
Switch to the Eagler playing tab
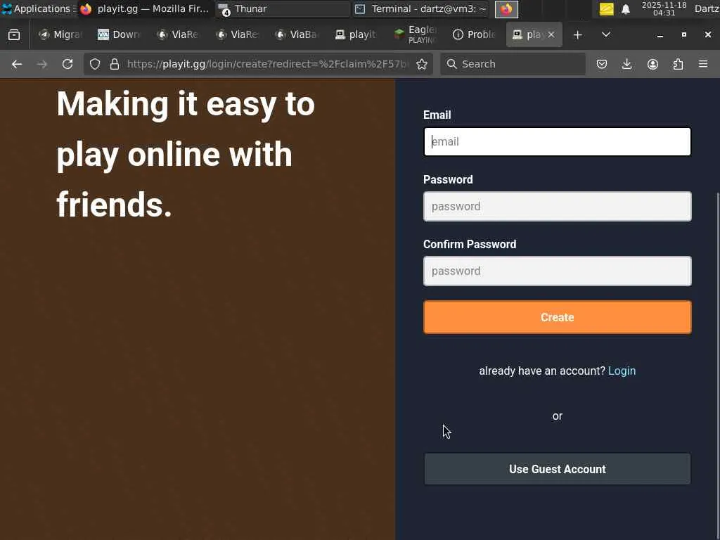click(x=415, y=35)
